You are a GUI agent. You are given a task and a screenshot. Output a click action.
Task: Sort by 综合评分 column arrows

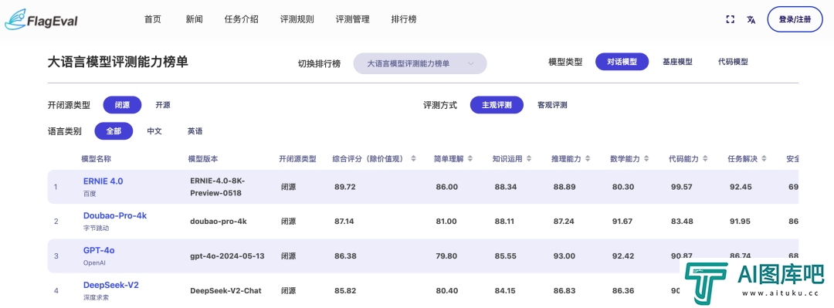413,159
